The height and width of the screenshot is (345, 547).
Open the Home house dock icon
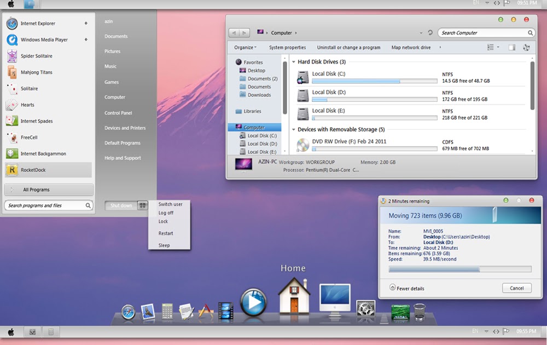[x=294, y=295]
